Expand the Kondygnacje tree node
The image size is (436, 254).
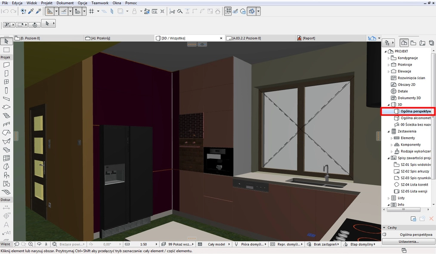point(389,58)
